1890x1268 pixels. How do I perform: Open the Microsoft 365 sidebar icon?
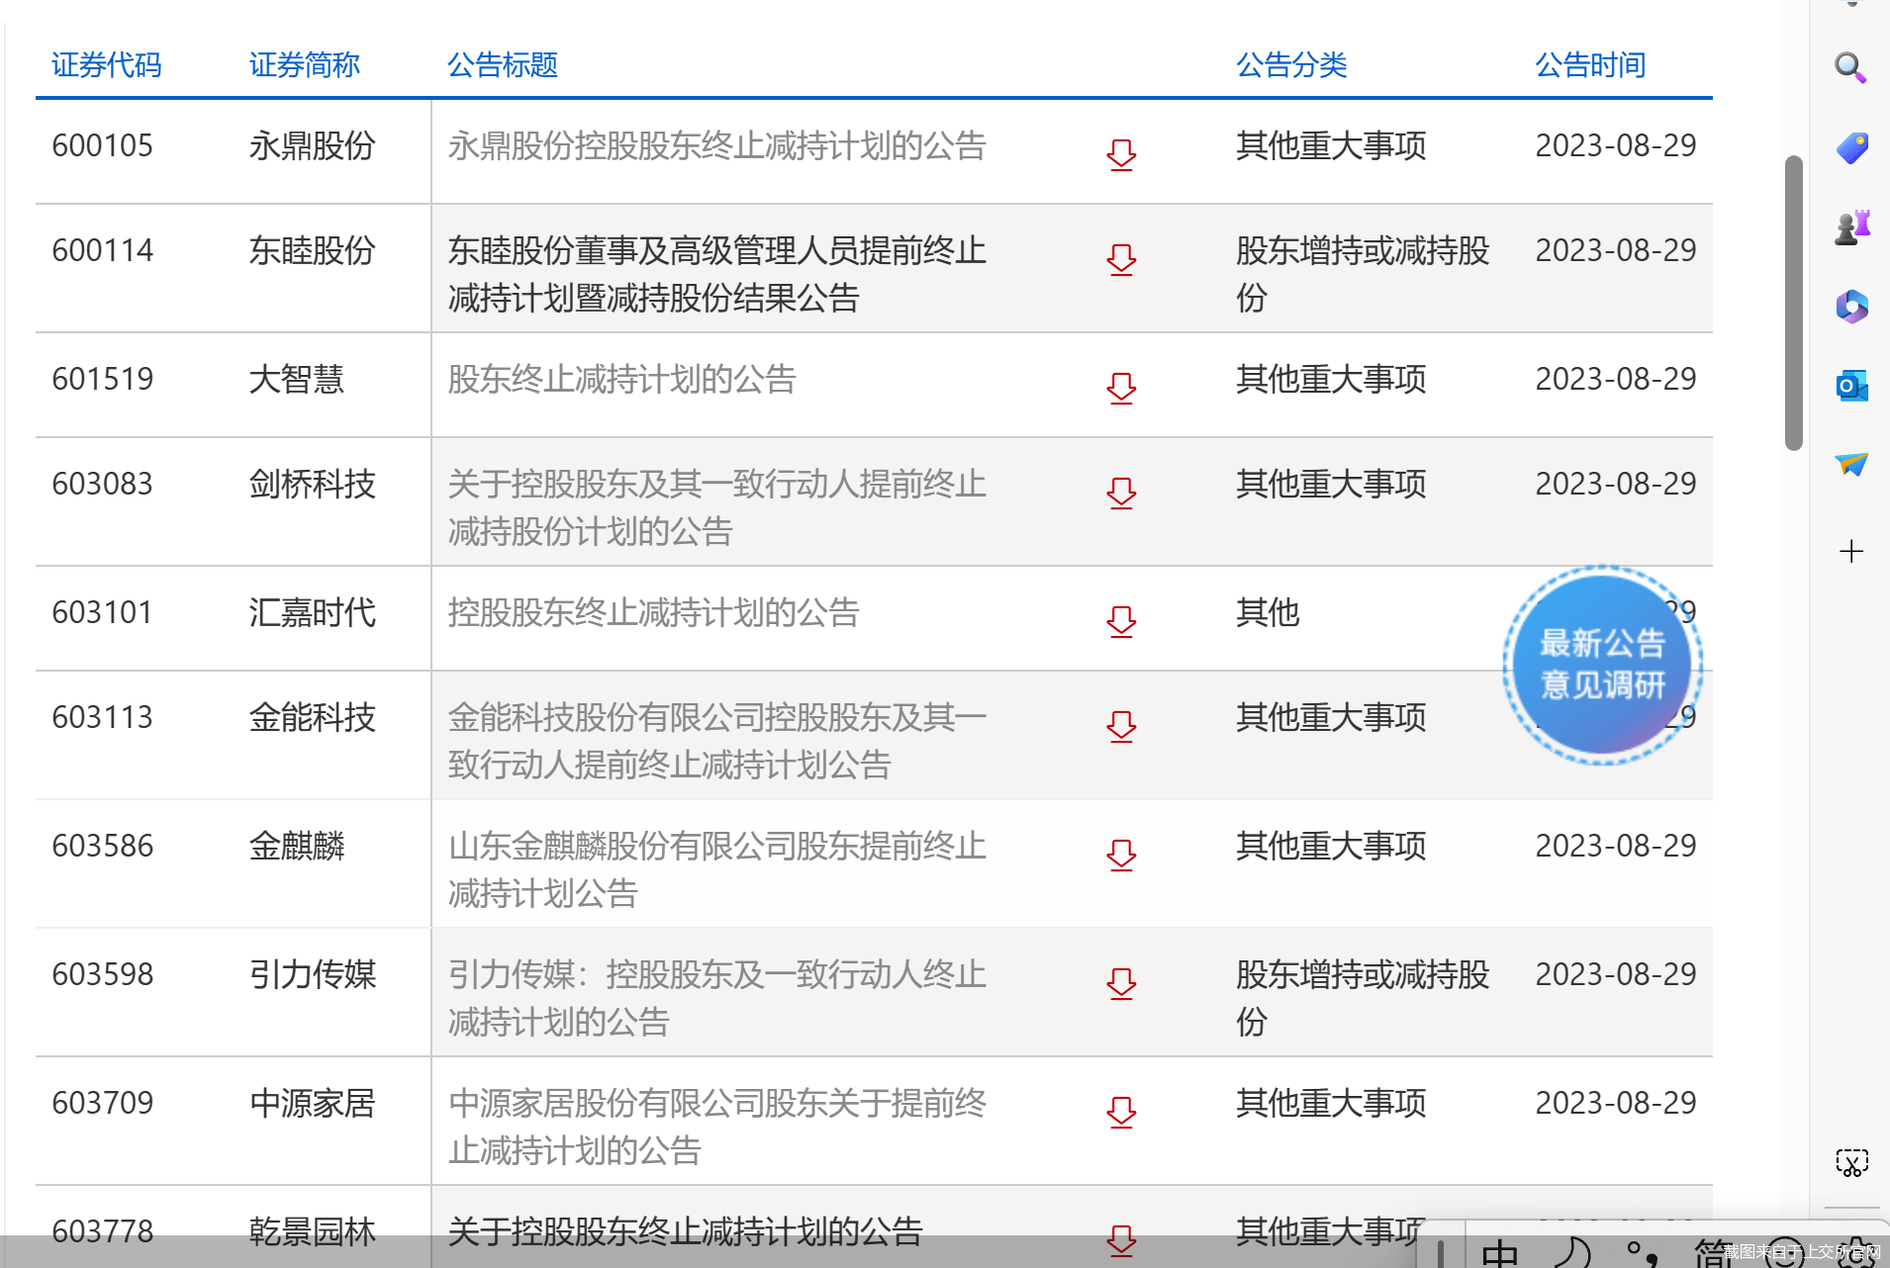pos(1850,307)
